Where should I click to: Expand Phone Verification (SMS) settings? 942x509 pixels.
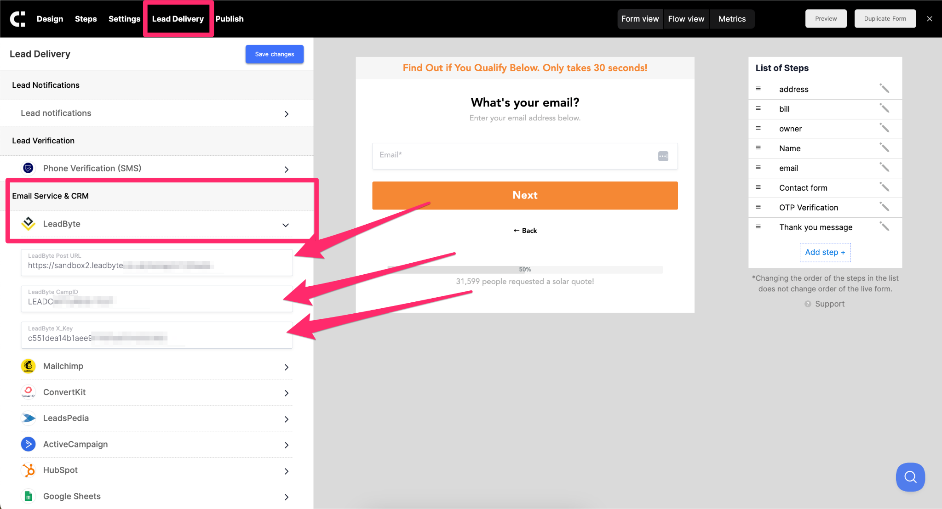tap(286, 169)
